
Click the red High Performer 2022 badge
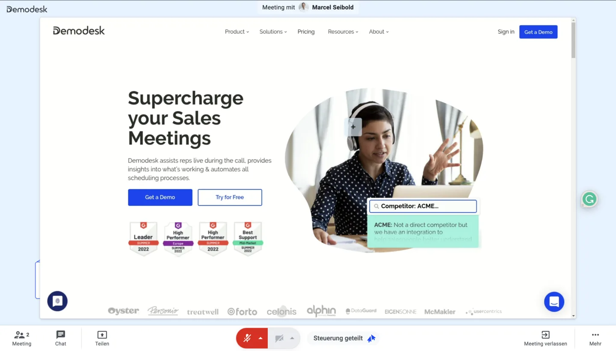click(213, 239)
